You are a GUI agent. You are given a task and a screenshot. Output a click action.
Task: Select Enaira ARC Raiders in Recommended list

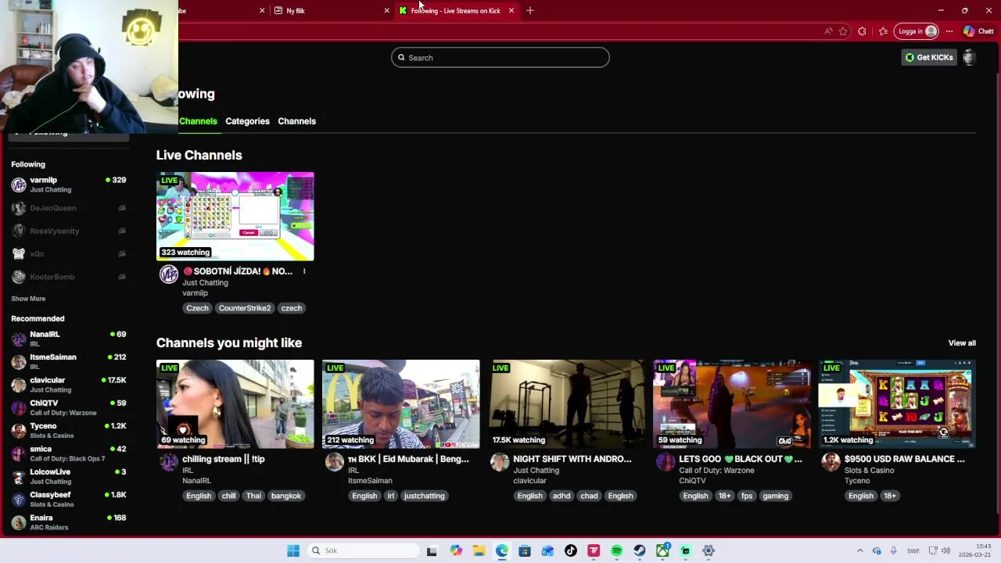(69, 522)
